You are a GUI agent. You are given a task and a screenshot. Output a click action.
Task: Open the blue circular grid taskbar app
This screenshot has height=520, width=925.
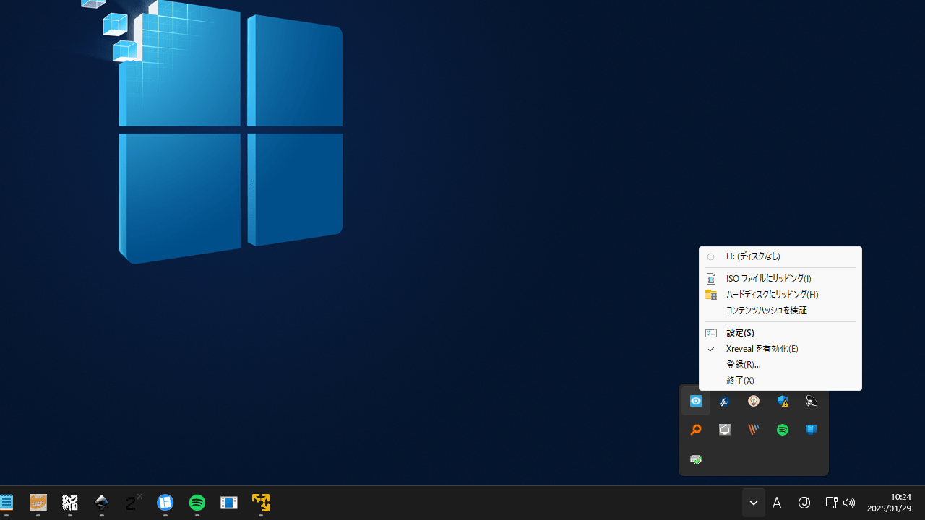165,503
